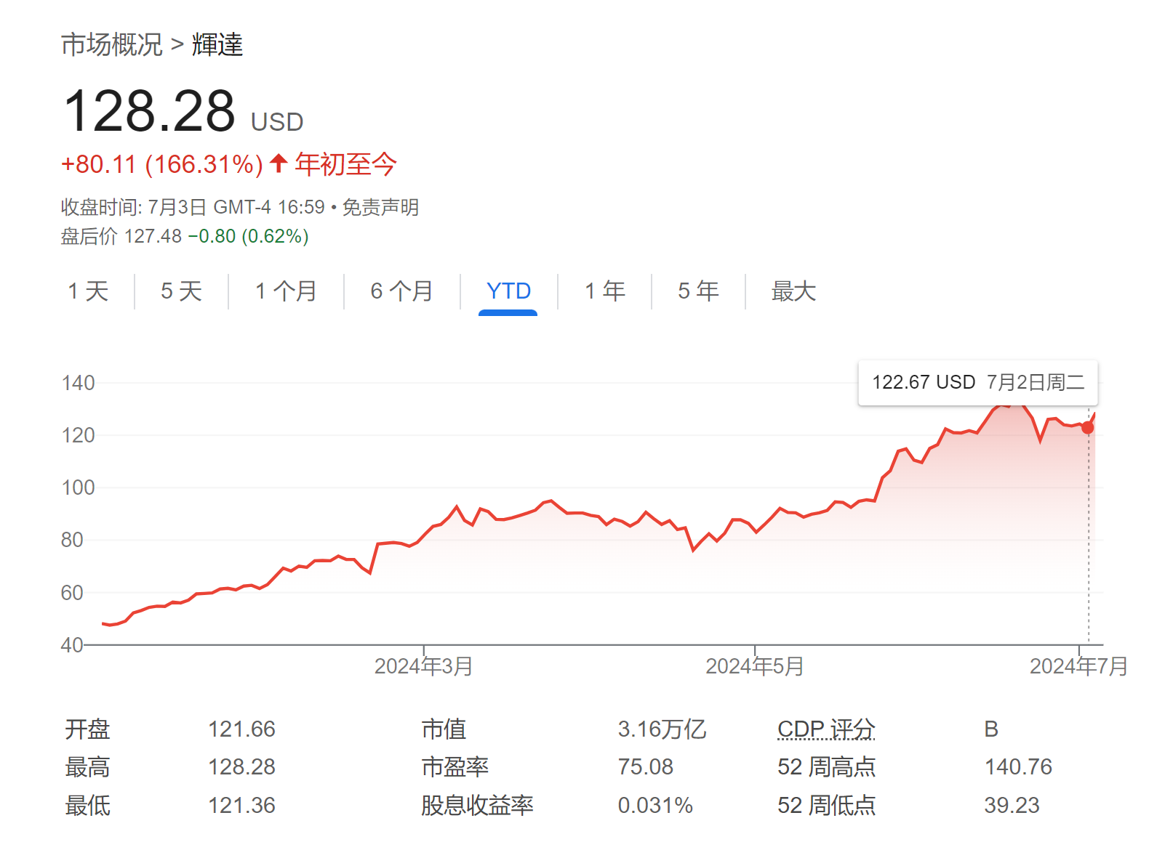1157x842 pixels.
Task: Click the +80.11 (166.31%) change text
Action: coord(162,164)
